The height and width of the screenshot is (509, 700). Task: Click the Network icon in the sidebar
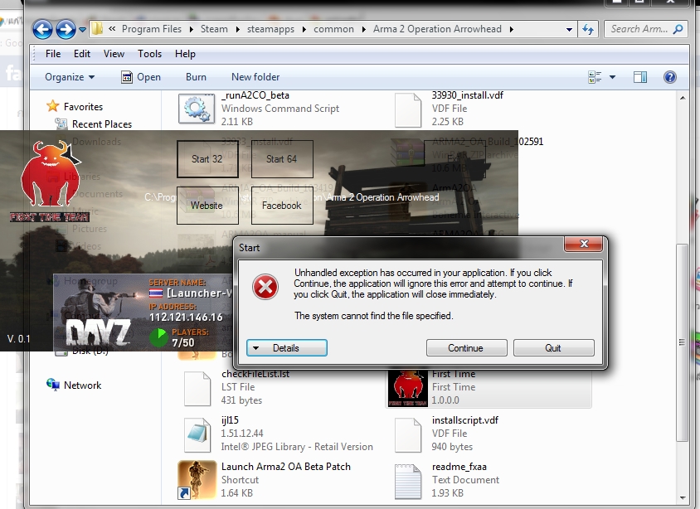tap(53, 385)
